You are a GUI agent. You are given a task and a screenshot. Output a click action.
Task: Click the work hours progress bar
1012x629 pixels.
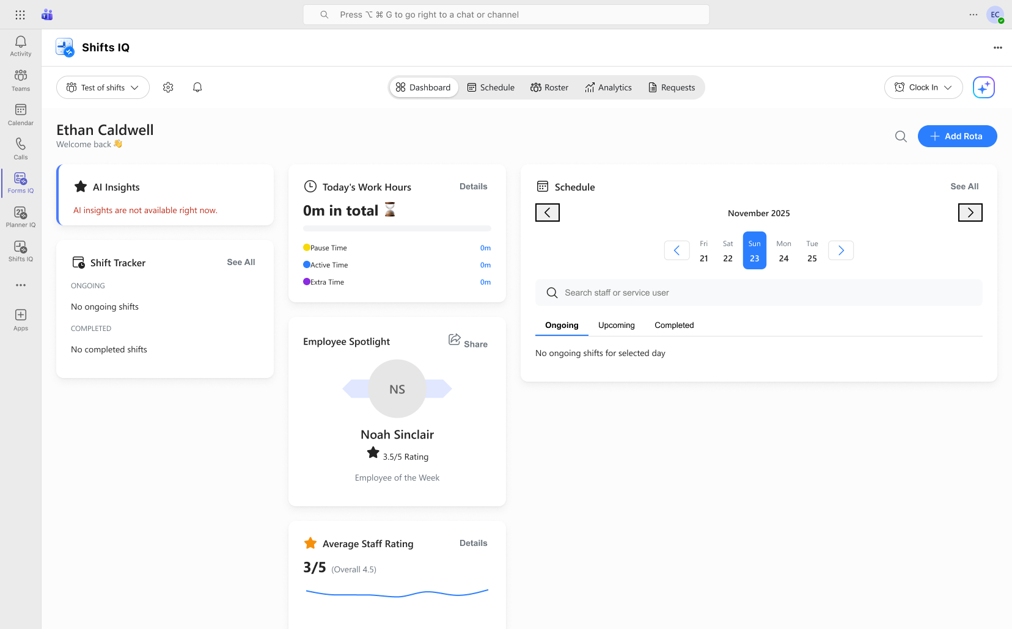[397, 228]
